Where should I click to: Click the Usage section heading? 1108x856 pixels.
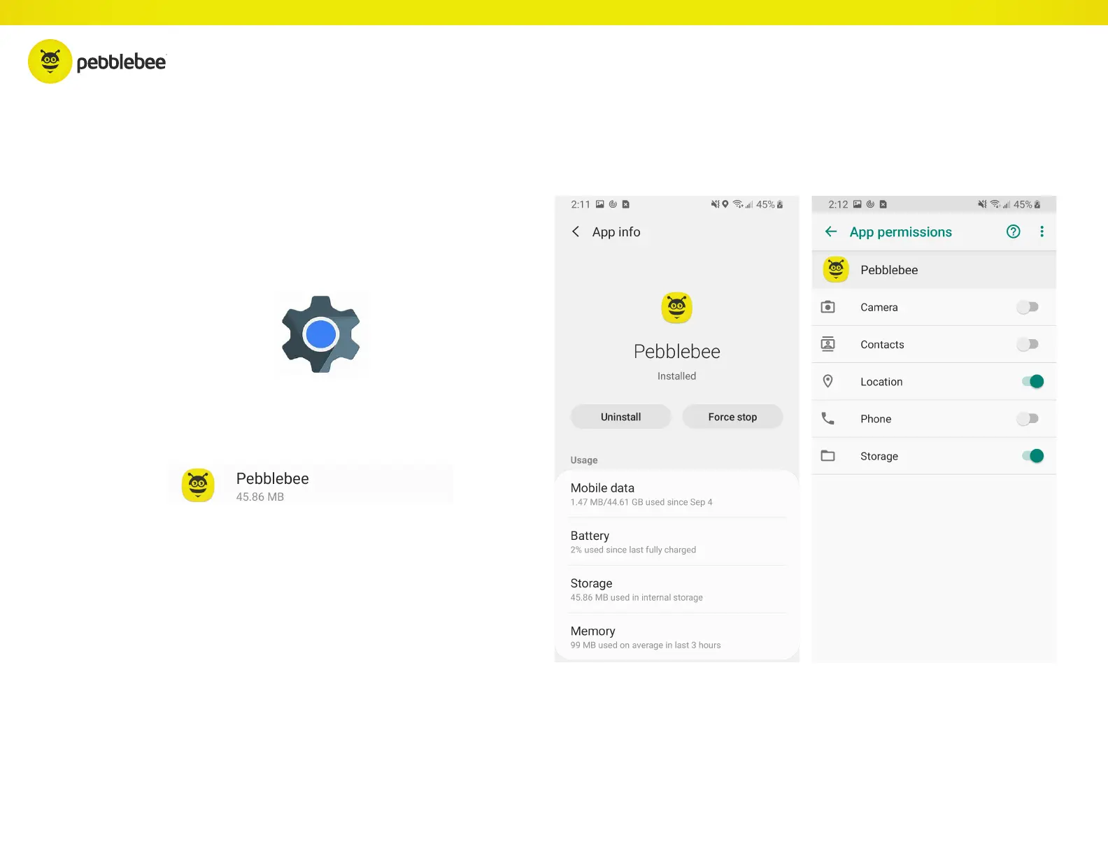pos(584,460)
